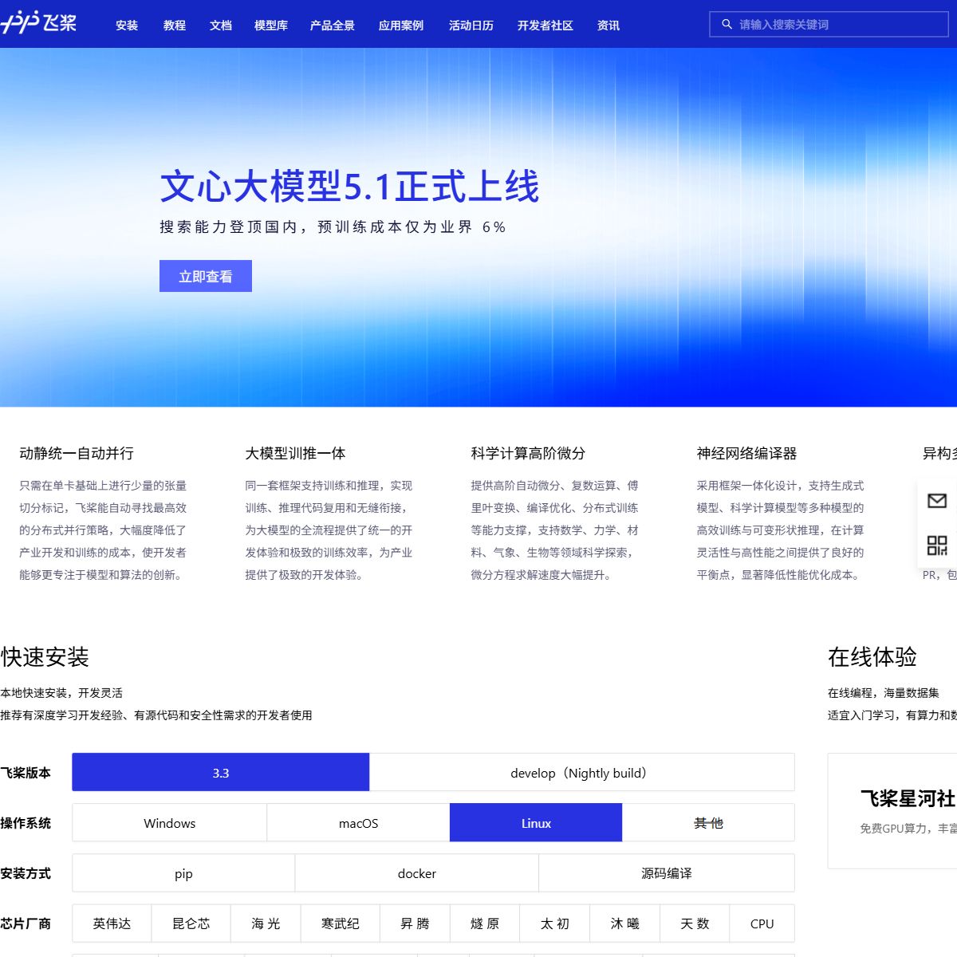
Task: Focus the 请输入搜索关键词 search field
Action: pos(829,25)
